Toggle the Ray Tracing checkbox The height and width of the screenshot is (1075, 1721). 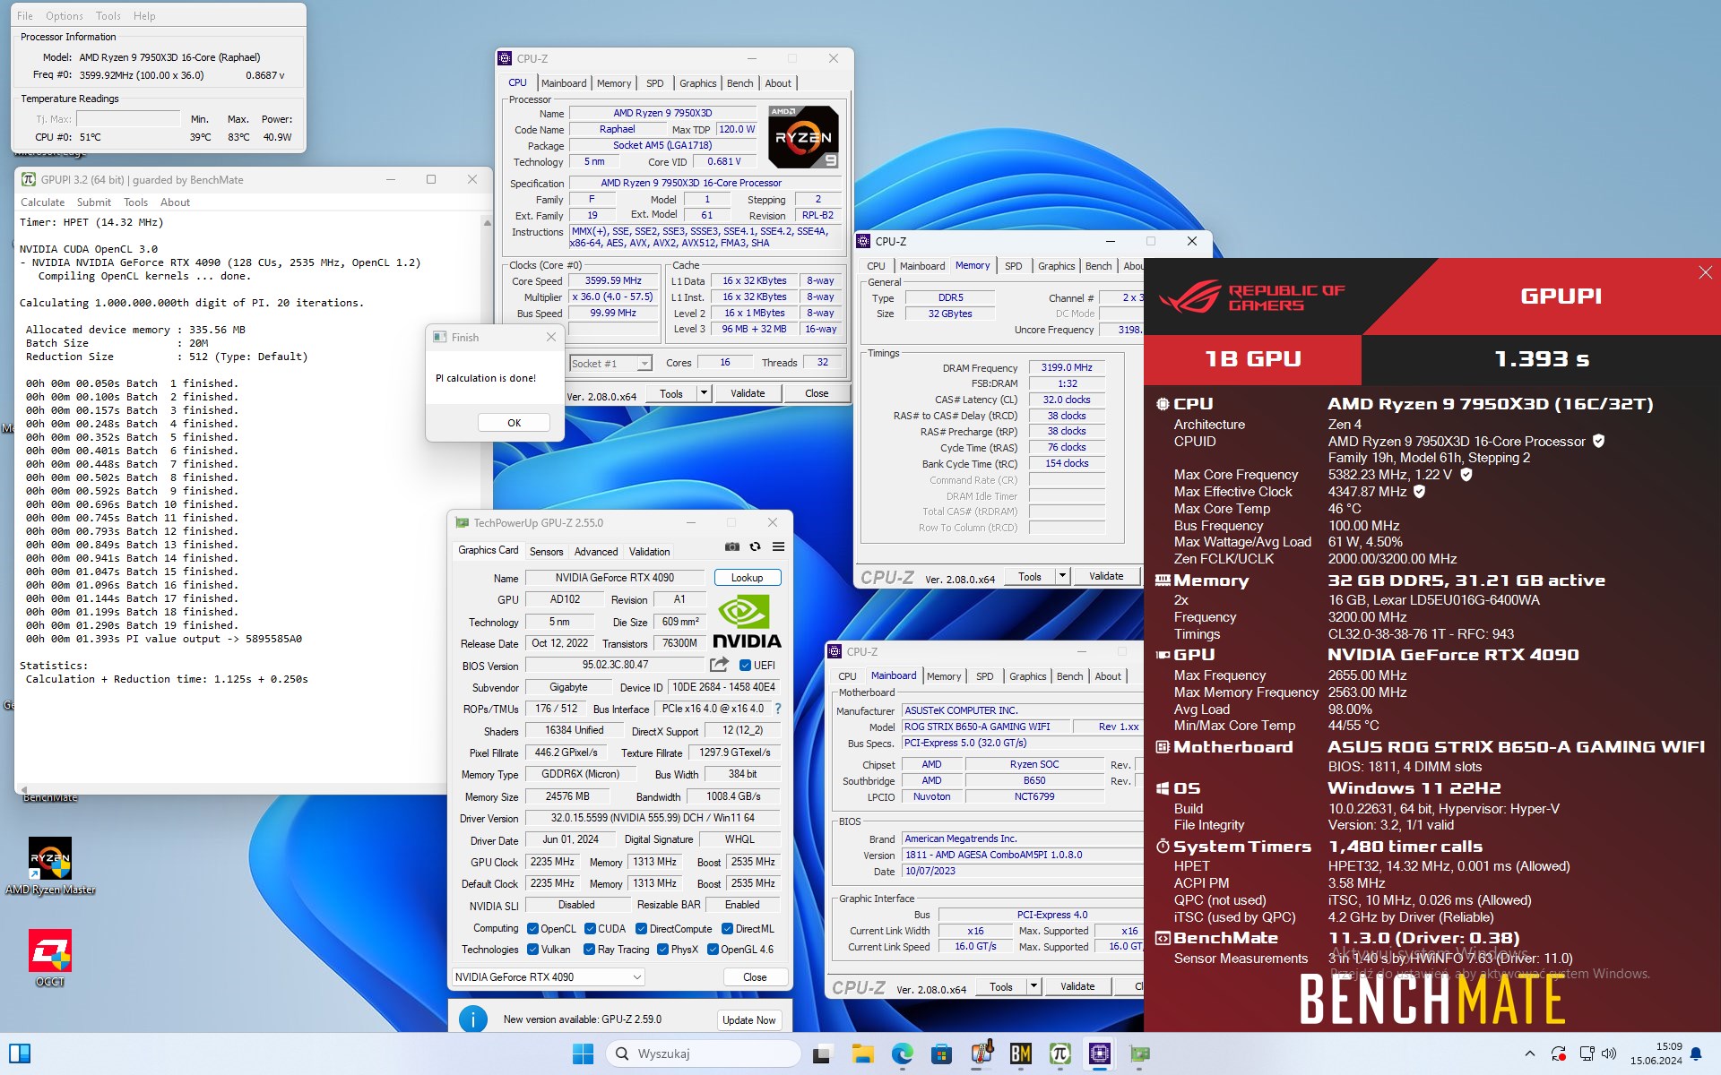[589, 949]
